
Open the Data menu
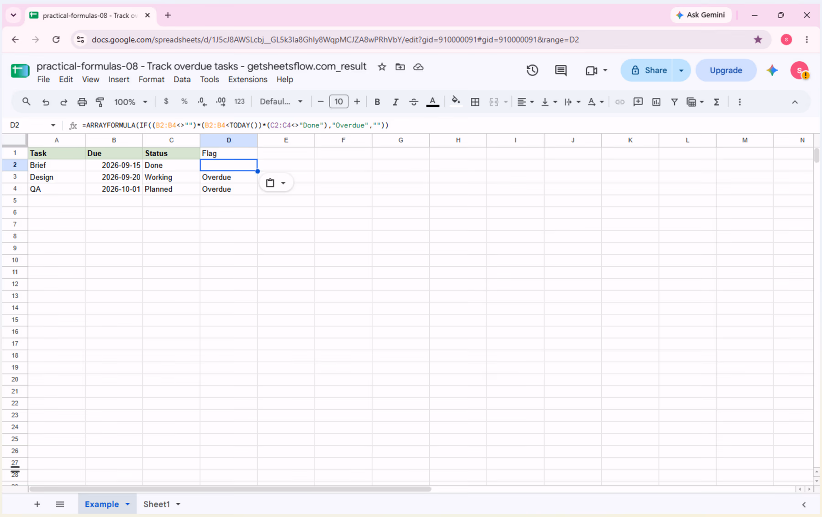tap(182, 79)
